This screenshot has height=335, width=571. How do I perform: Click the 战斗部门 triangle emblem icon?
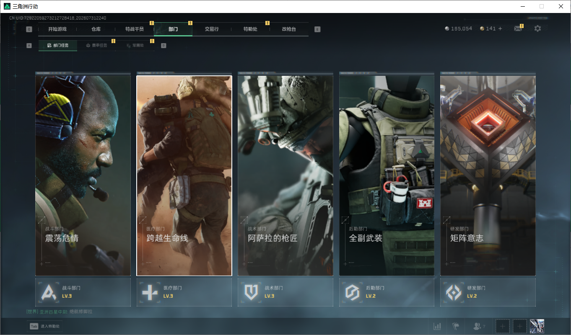coord(48,292)
